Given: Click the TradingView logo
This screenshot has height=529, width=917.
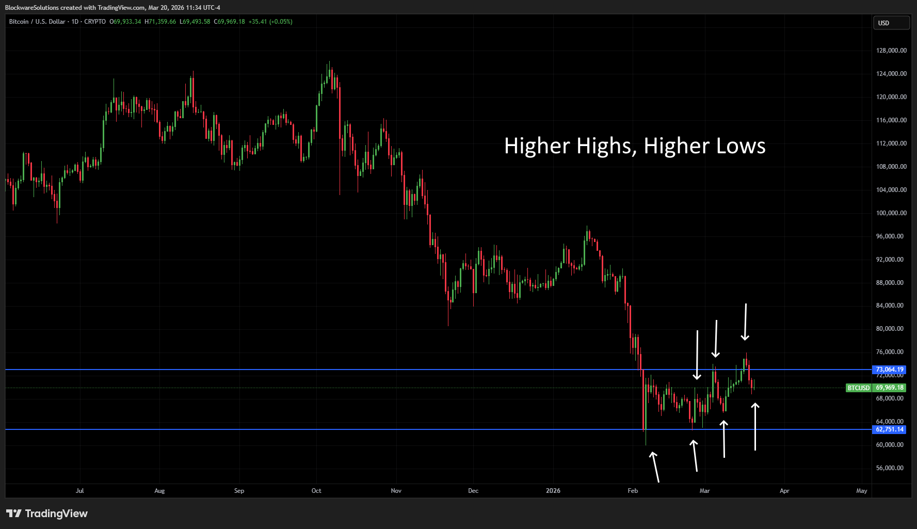Looking at the screenshot, I should (x=47, y=514).
